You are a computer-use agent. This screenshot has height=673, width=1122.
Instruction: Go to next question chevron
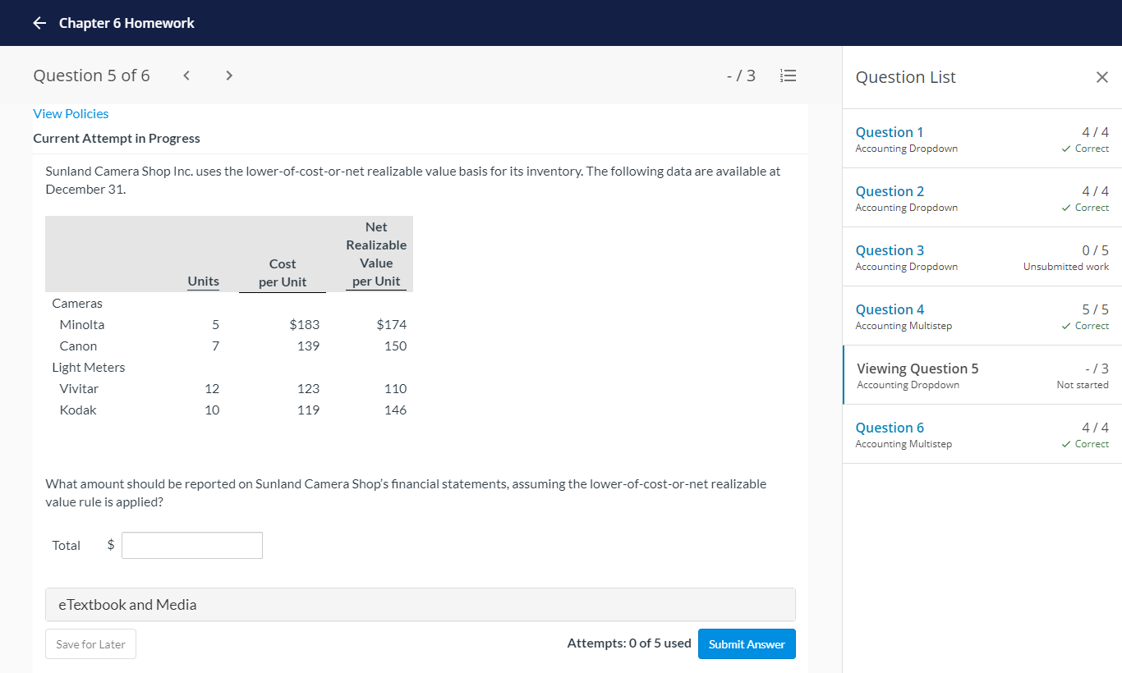click(x=229, y=76)
